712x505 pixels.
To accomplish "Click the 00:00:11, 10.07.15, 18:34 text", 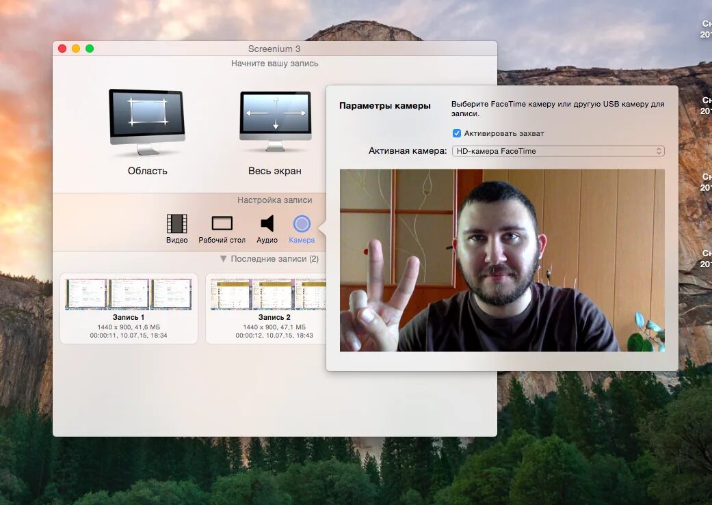I will [x=129, y=336].
